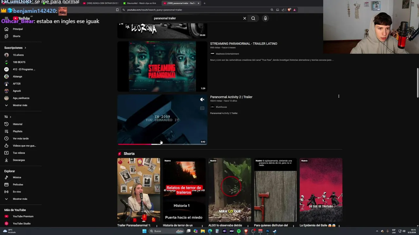419x235 pixels.
Task: Open options for 'La Epidemia del Baile' short
Action: point(339,226)
